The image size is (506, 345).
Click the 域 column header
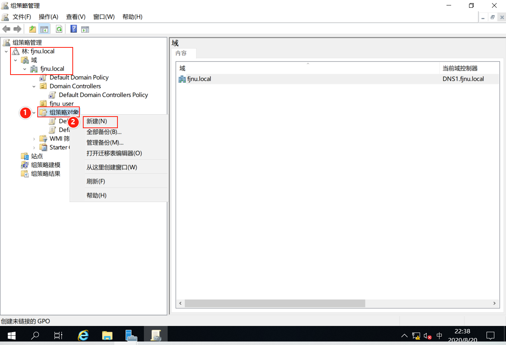point(308,68)
